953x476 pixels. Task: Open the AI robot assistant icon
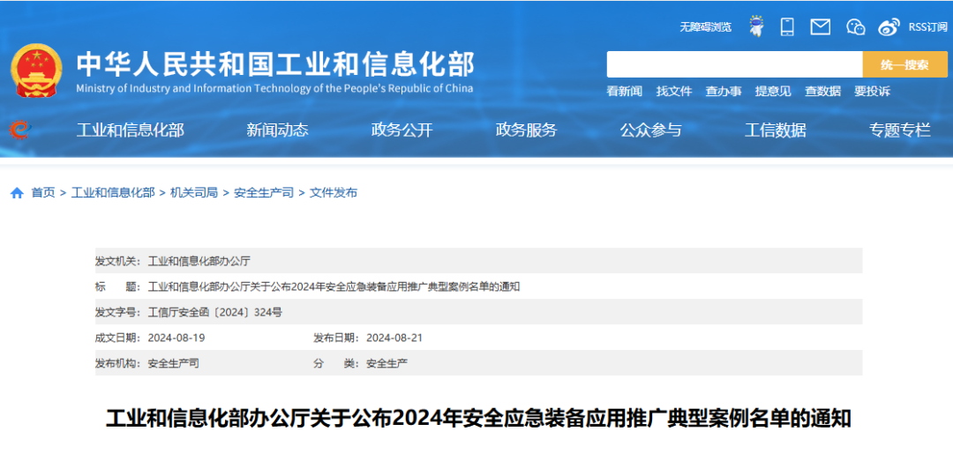[x=756, y=26]
